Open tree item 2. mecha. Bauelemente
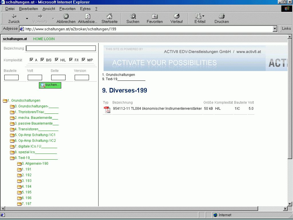Screen dimensions: 293x220 click(x=36, y=118)
